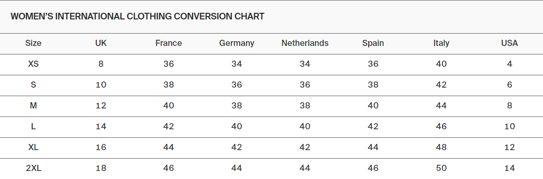
Task: Click Germany value 42 in XL row
Action: pyautogui.click(x=236, y=147)
